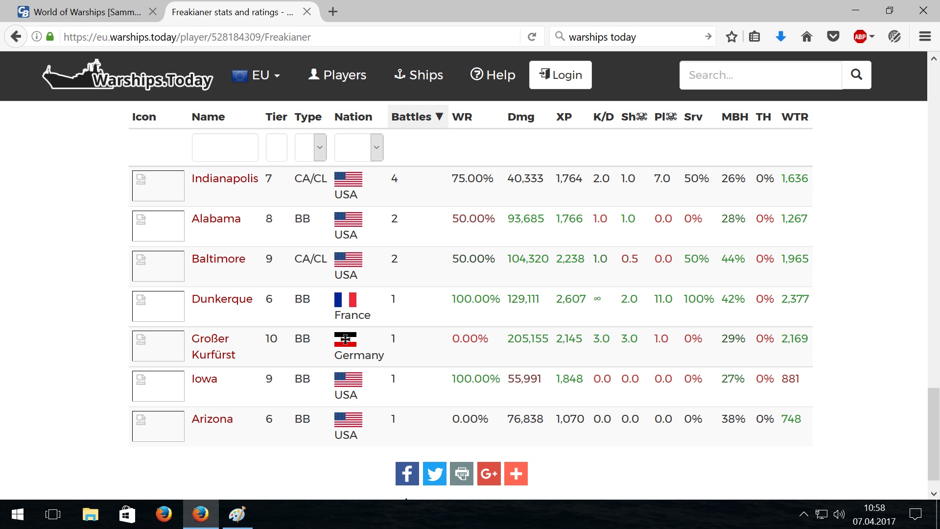
Task: Click the Adblock Plus toolbar icon
Action: tap(860, 37)
